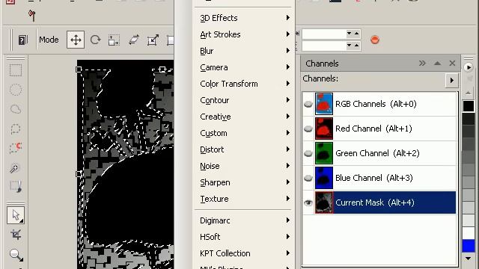
Task: Select the Red Channel row
Action: click(379, 129)
